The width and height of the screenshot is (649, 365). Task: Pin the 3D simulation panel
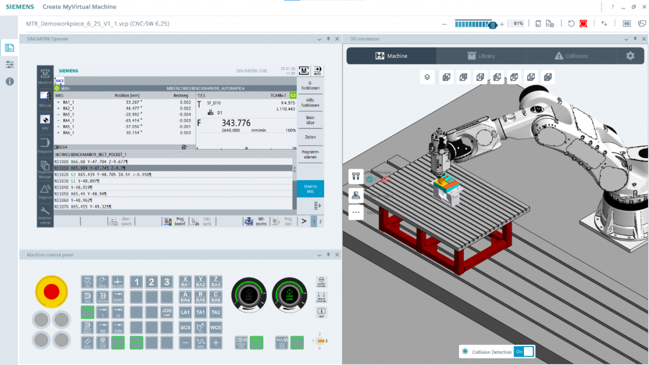(635, 38)
